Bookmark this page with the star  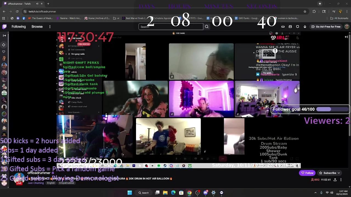tap(305, 11)
